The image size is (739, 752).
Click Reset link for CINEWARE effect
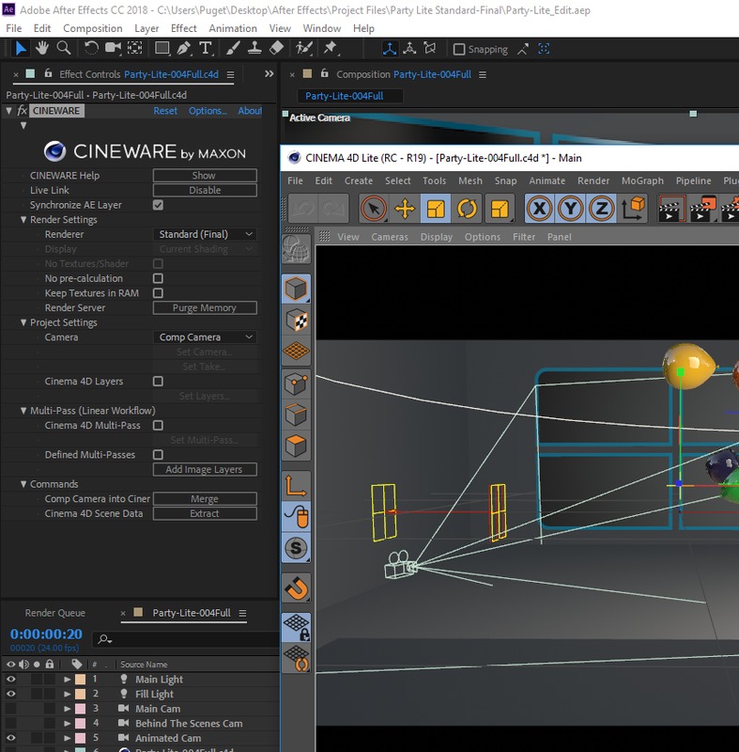click(x=165, y=111)
